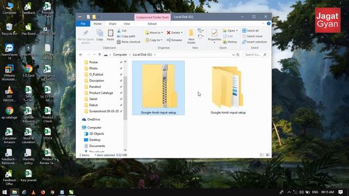Open the VMware Workstation desktop icon
This screenshot has width=349, height=196.
coord(9,73)
